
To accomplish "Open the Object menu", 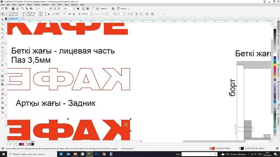I will (x=29, y=5).
